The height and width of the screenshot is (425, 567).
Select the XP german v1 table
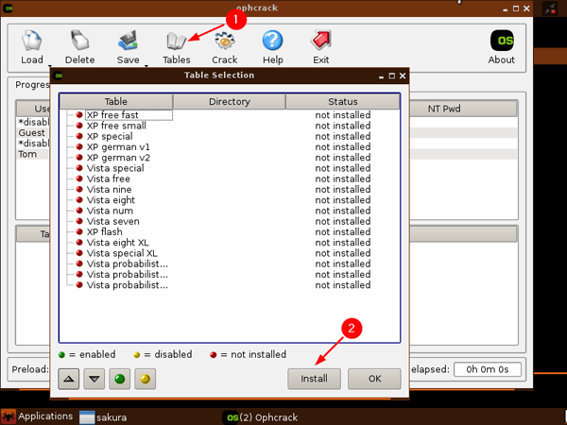(x=117, y=147)
